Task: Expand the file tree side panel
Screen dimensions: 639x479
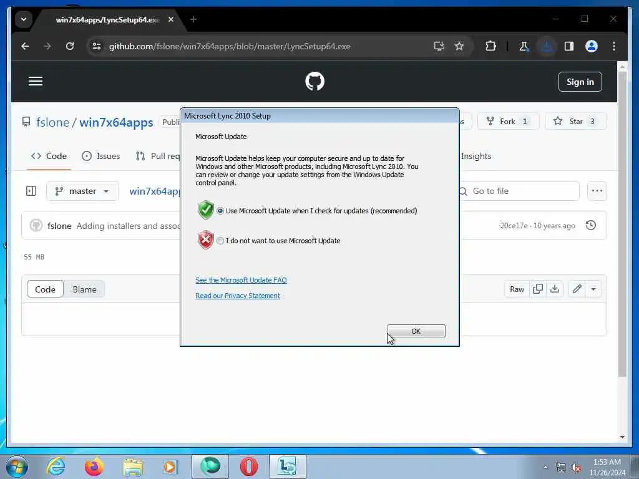Action: tap(31, 191)
